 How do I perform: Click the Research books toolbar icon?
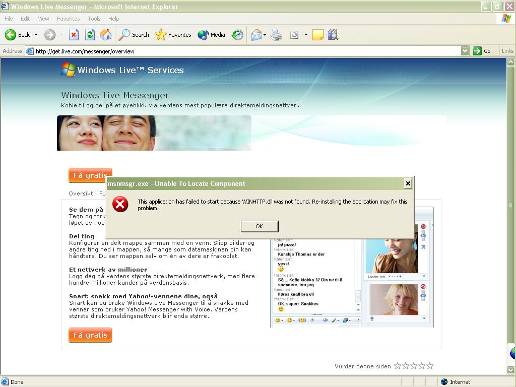[334, 35]
